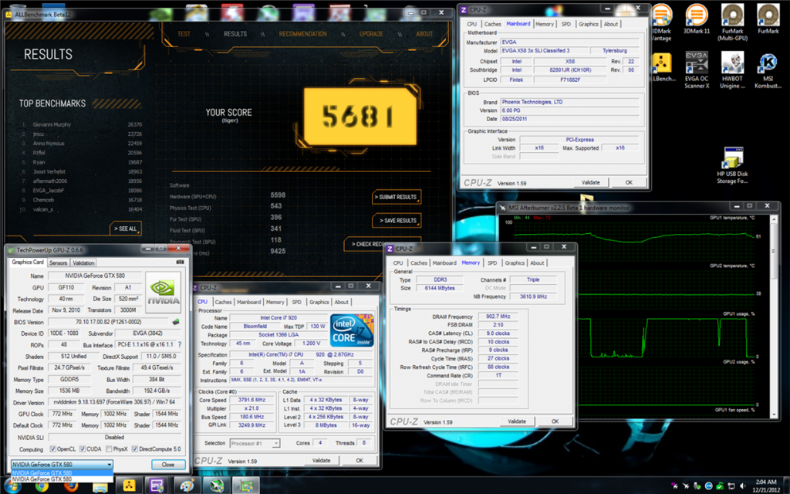Open the Paint palette taskbar icon
The width and height of the screenshot is (790, 494).
[187, 486]
